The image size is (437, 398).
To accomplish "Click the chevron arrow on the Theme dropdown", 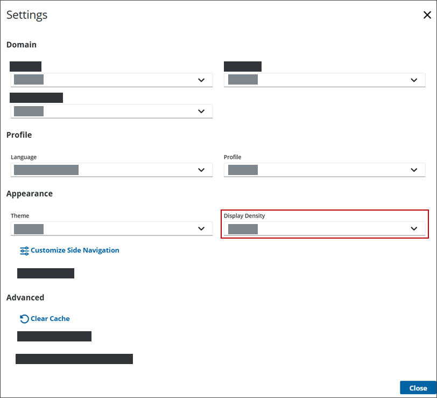I will coord(201,229).
